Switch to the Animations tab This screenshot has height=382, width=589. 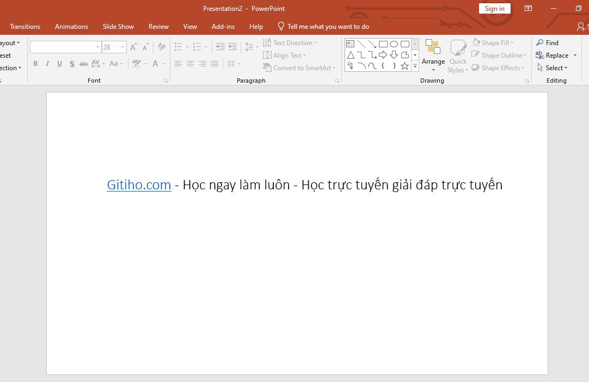[71, 26]
